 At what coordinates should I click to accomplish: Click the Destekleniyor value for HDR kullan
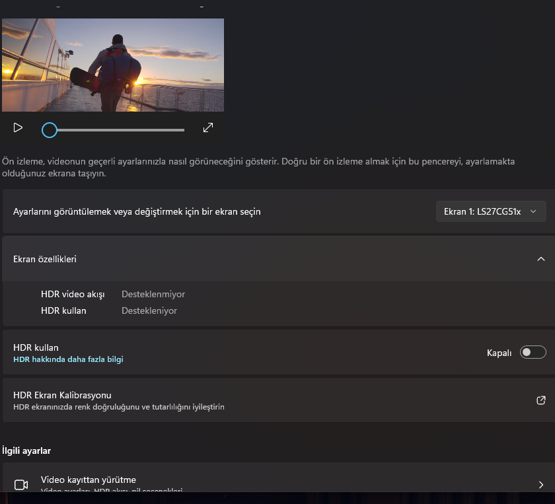[x=149, y=310]
